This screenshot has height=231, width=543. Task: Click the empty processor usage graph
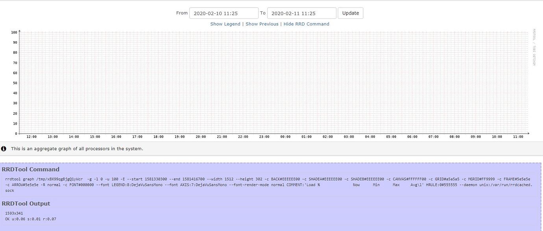click(x=274, y=82)
